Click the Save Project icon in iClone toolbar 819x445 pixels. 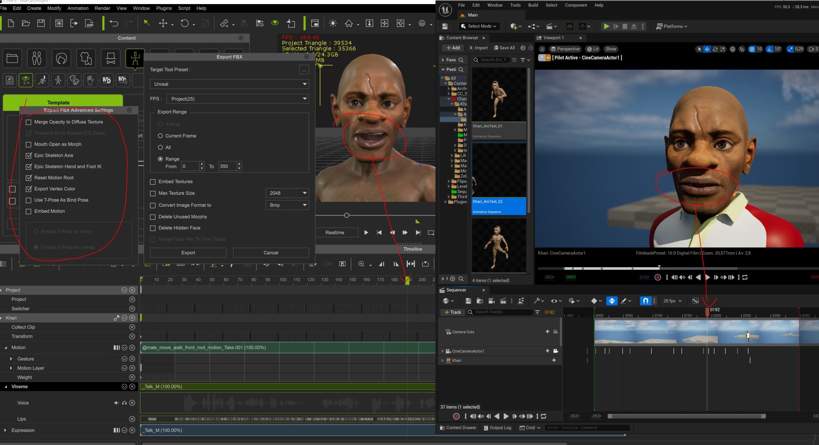tap(41, 23)
